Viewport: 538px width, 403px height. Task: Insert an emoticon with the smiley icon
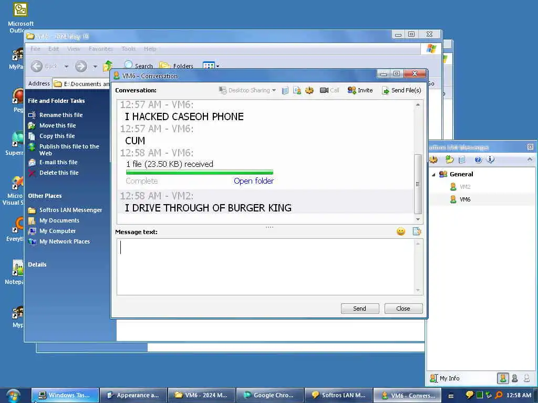(401, 231)
